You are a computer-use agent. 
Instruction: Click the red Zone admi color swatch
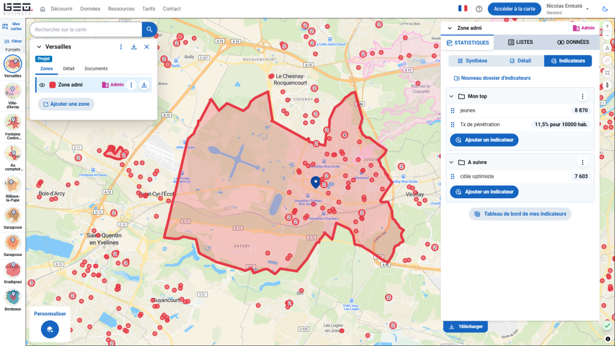[53, 85]
